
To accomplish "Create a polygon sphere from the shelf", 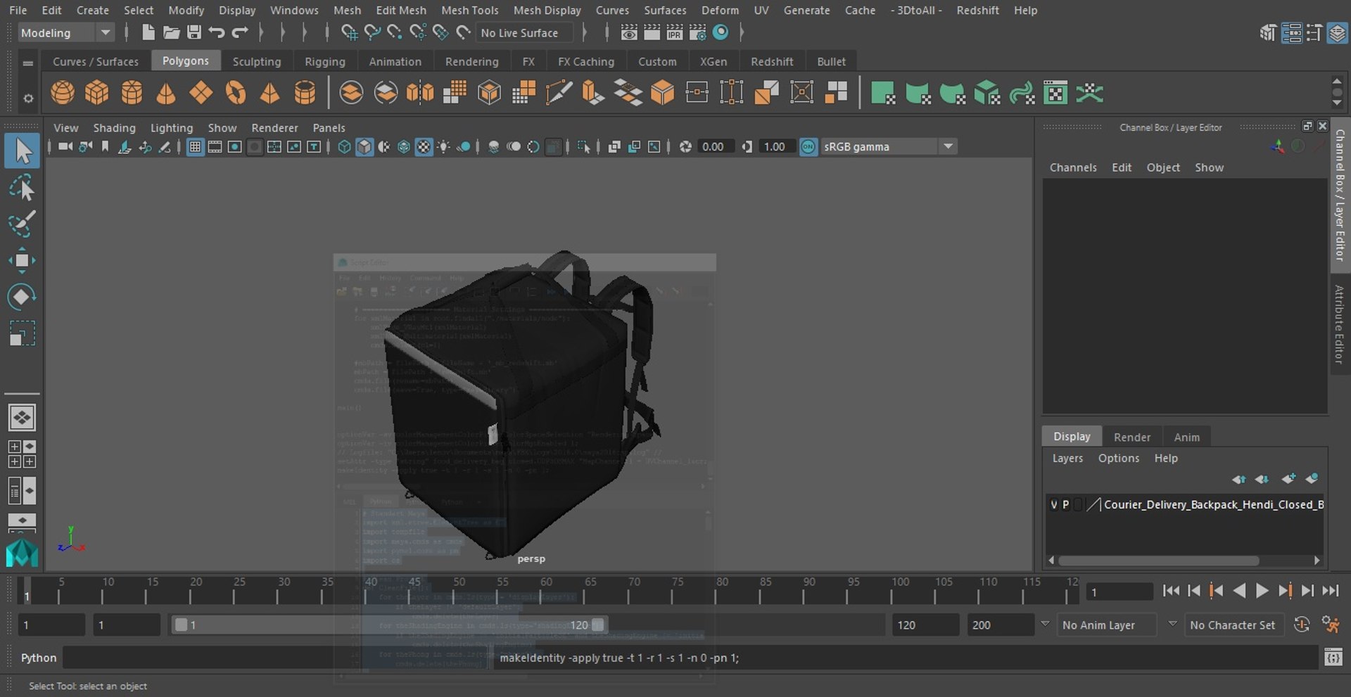I will pyautogui.click(x=63, y=92).
